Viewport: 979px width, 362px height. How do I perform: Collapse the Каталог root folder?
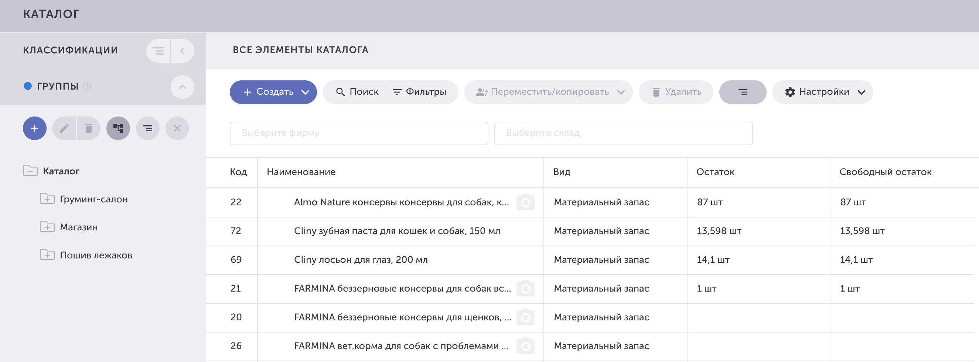[30, 171]
